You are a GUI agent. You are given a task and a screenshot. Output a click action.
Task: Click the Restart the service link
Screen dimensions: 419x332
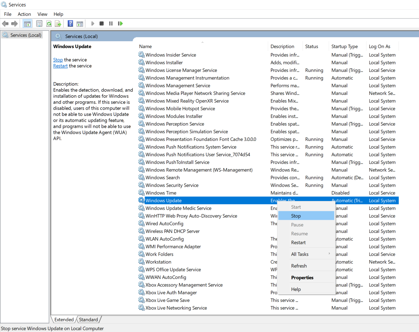pyautogui.click(x=60, y=66)
